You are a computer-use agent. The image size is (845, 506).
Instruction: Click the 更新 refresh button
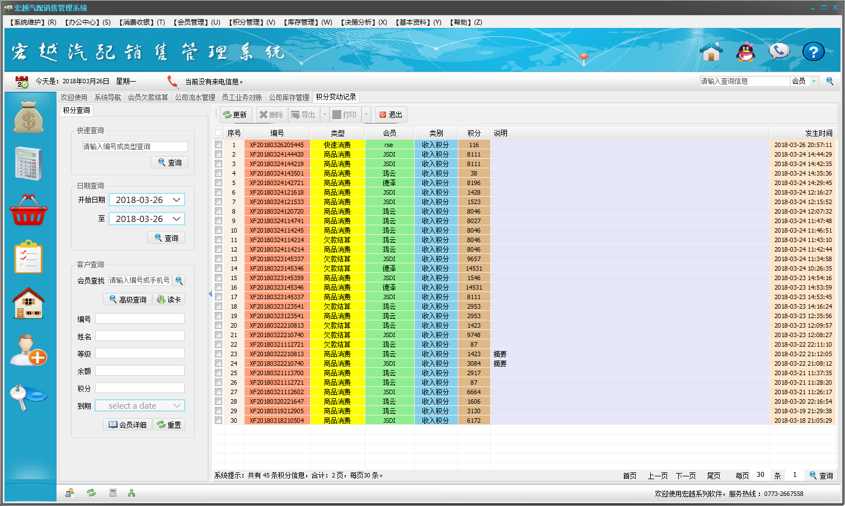[235, 115]
